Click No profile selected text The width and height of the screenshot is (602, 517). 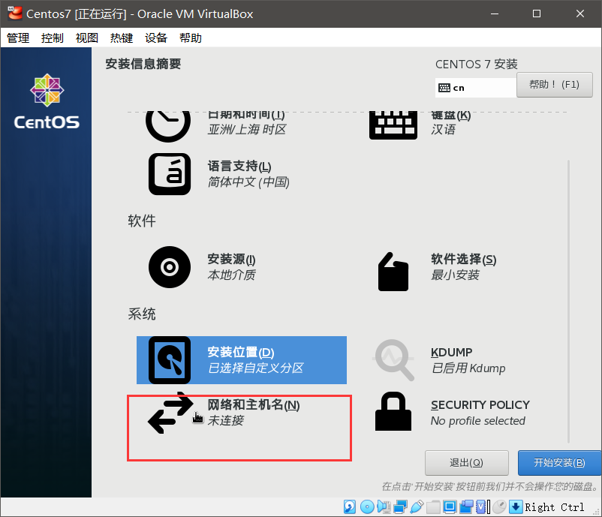477,421
